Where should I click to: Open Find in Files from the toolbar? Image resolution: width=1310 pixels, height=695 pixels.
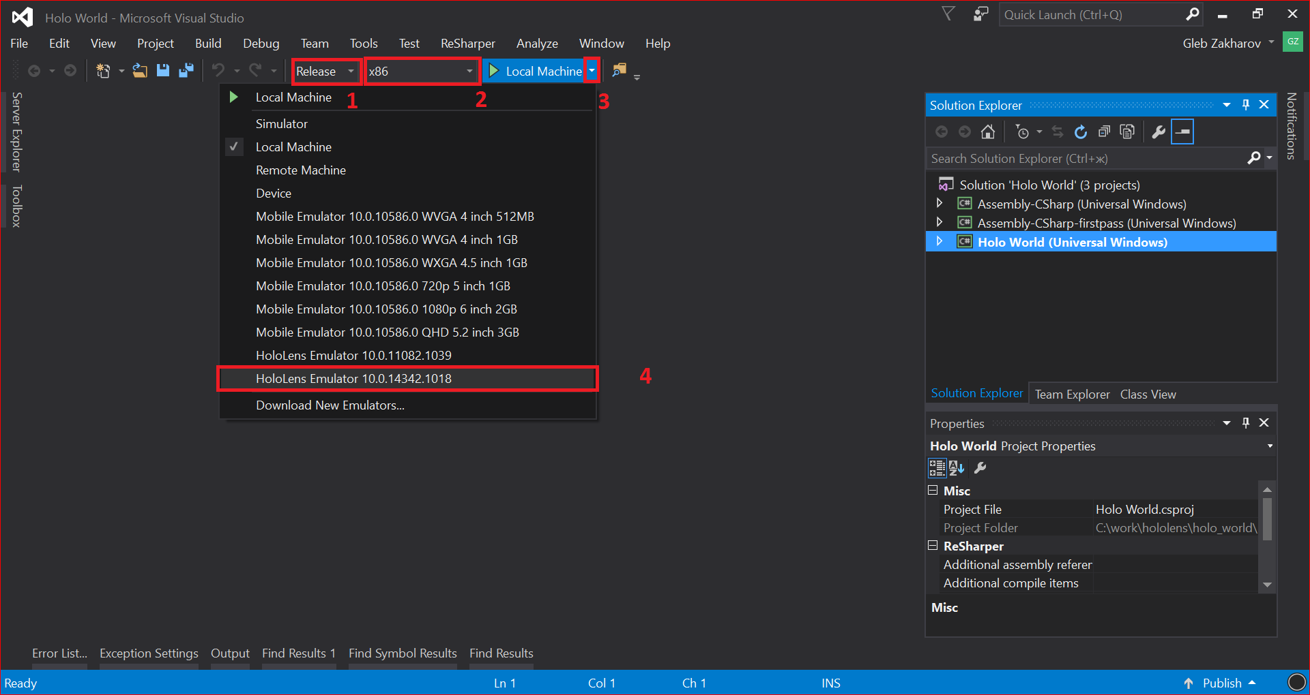point(620,71)
